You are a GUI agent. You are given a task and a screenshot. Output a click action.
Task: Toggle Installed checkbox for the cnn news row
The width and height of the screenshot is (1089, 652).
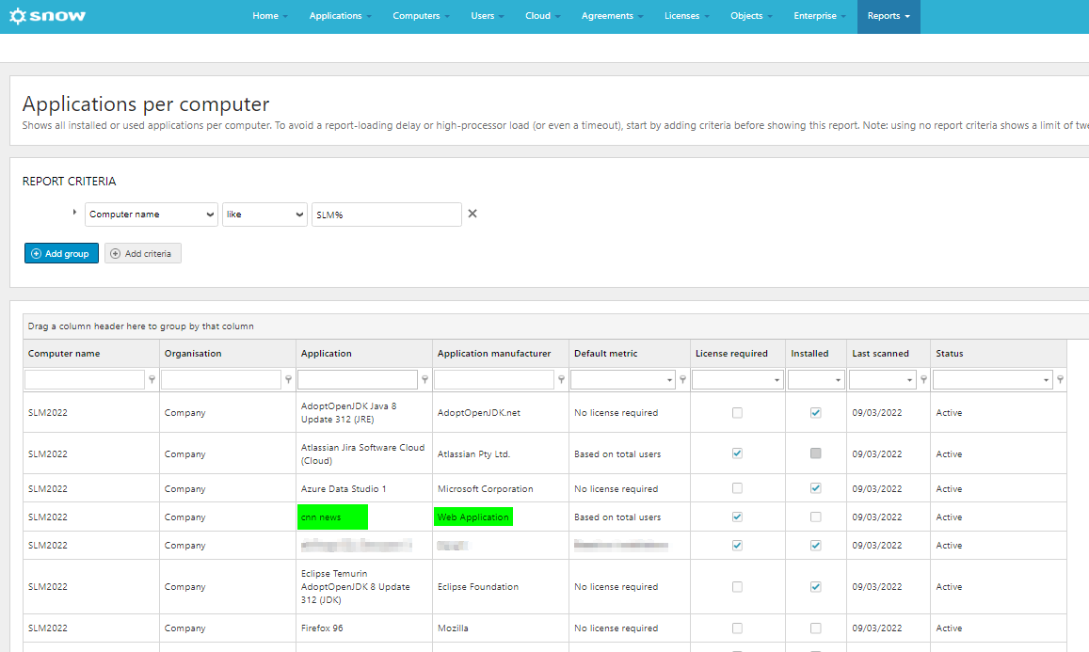[x=815, y=517]
